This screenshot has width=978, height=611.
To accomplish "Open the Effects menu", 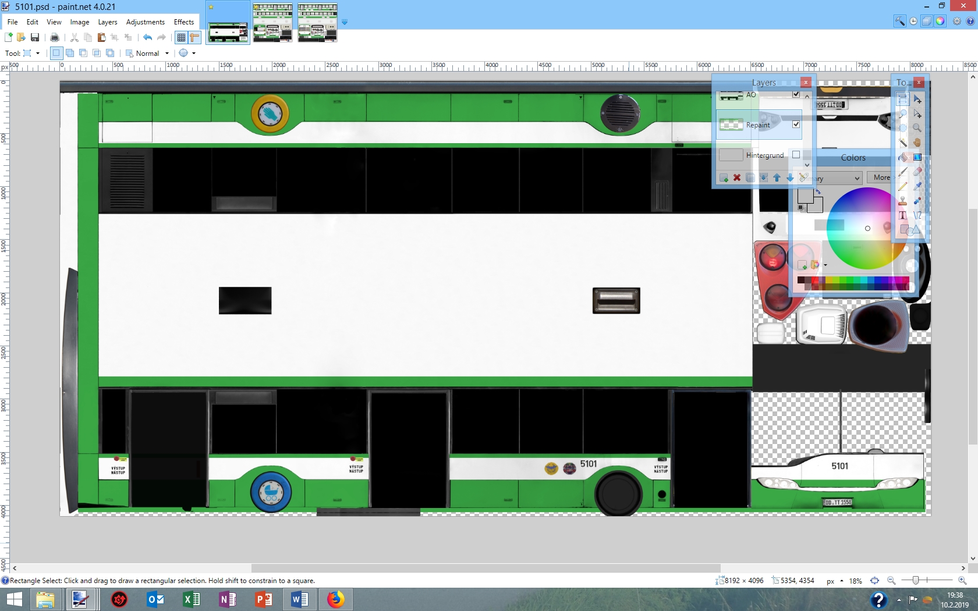I will [x=183, y=22].
